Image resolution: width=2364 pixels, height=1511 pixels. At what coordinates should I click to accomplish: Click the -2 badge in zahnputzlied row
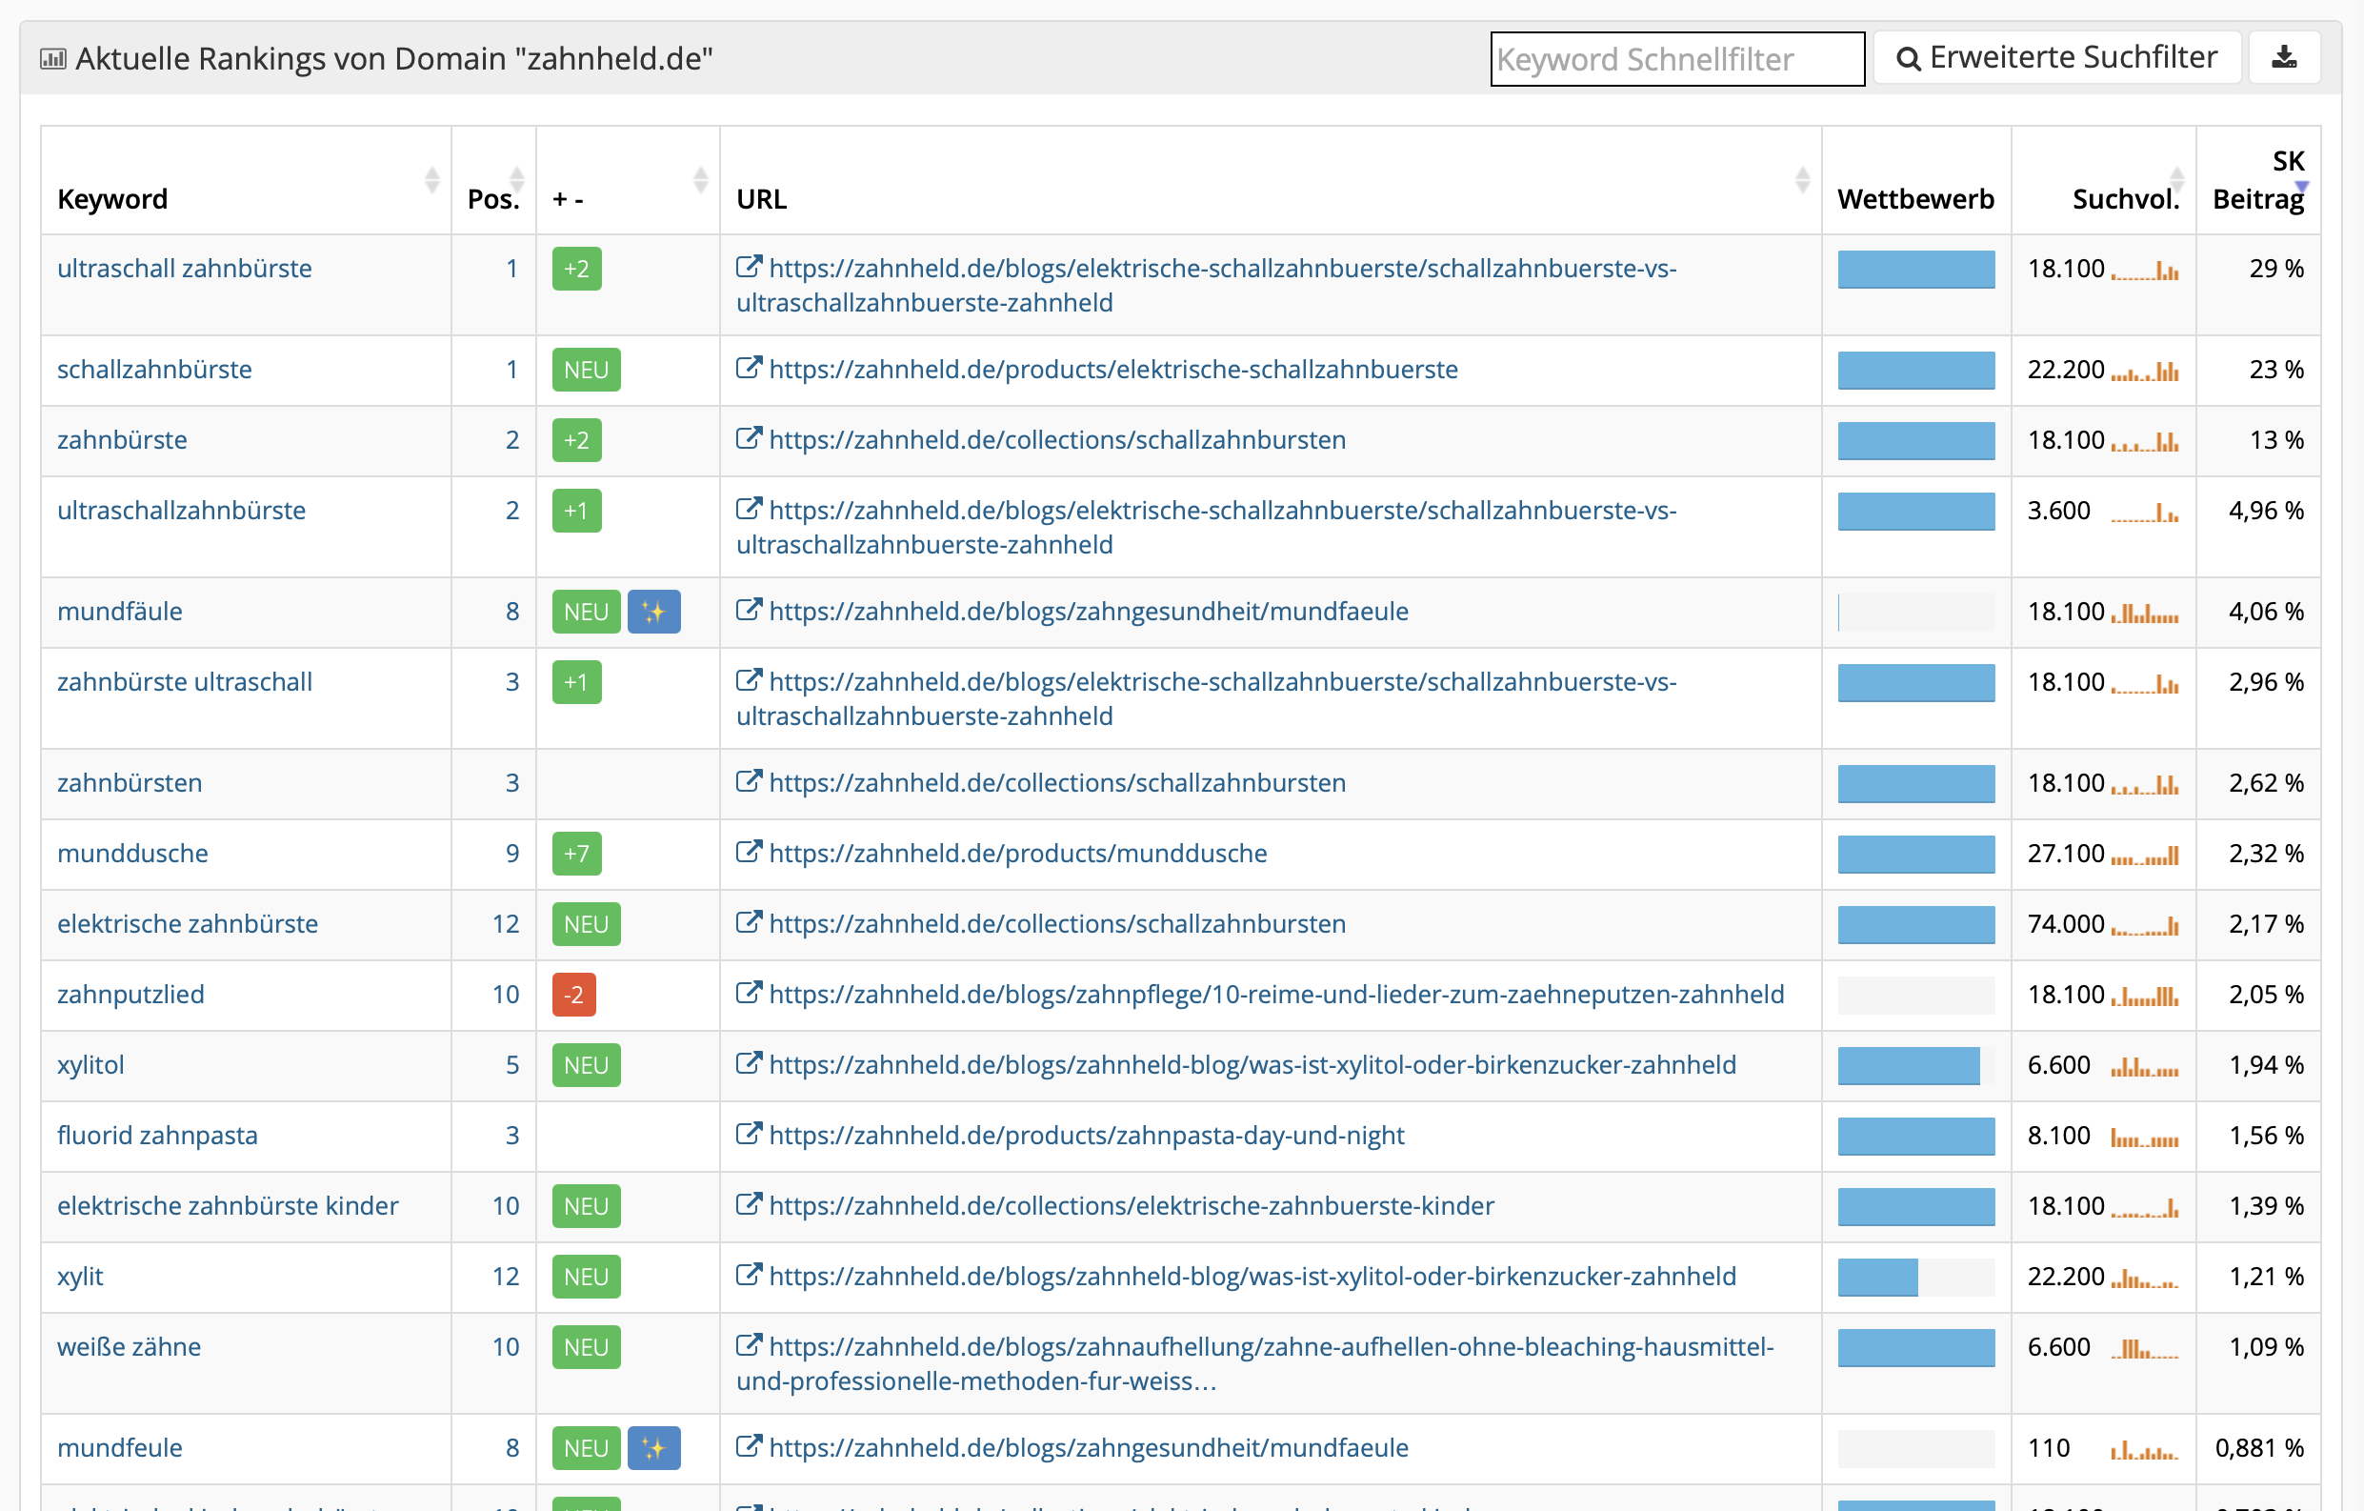[573, 995]
